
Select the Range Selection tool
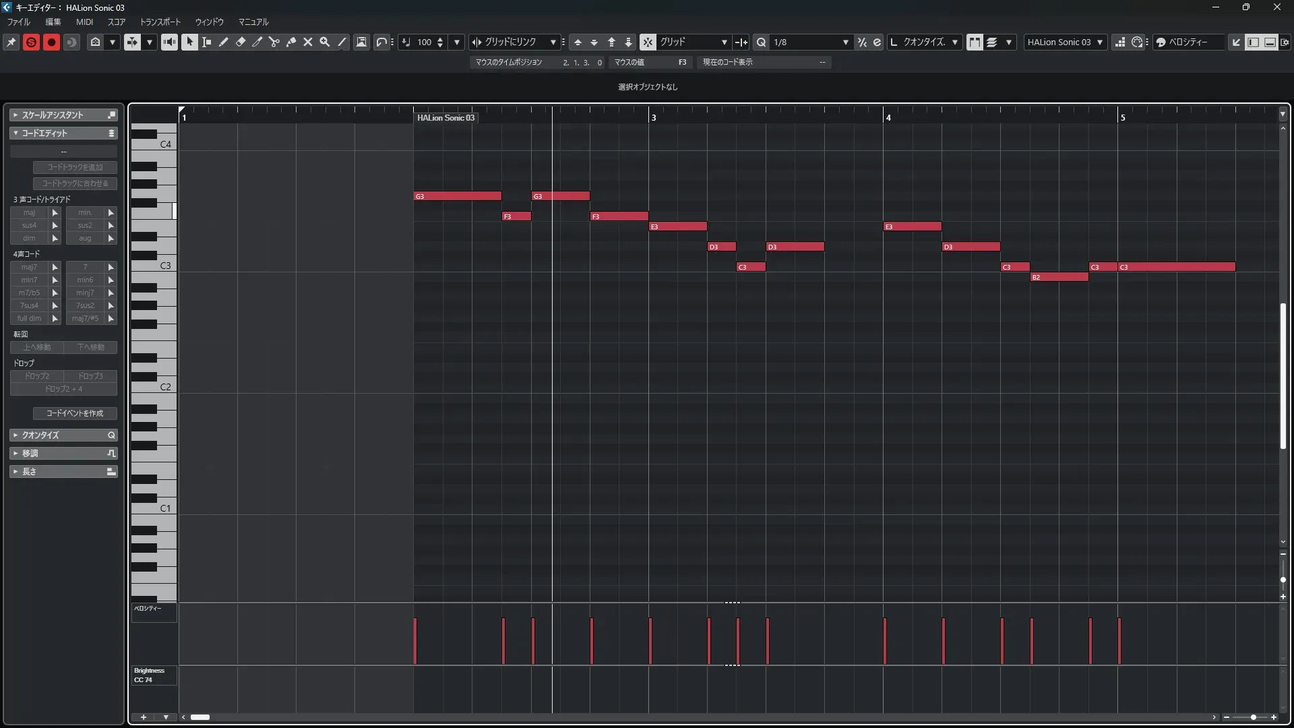pyautogui.click(x=207, y=42)
